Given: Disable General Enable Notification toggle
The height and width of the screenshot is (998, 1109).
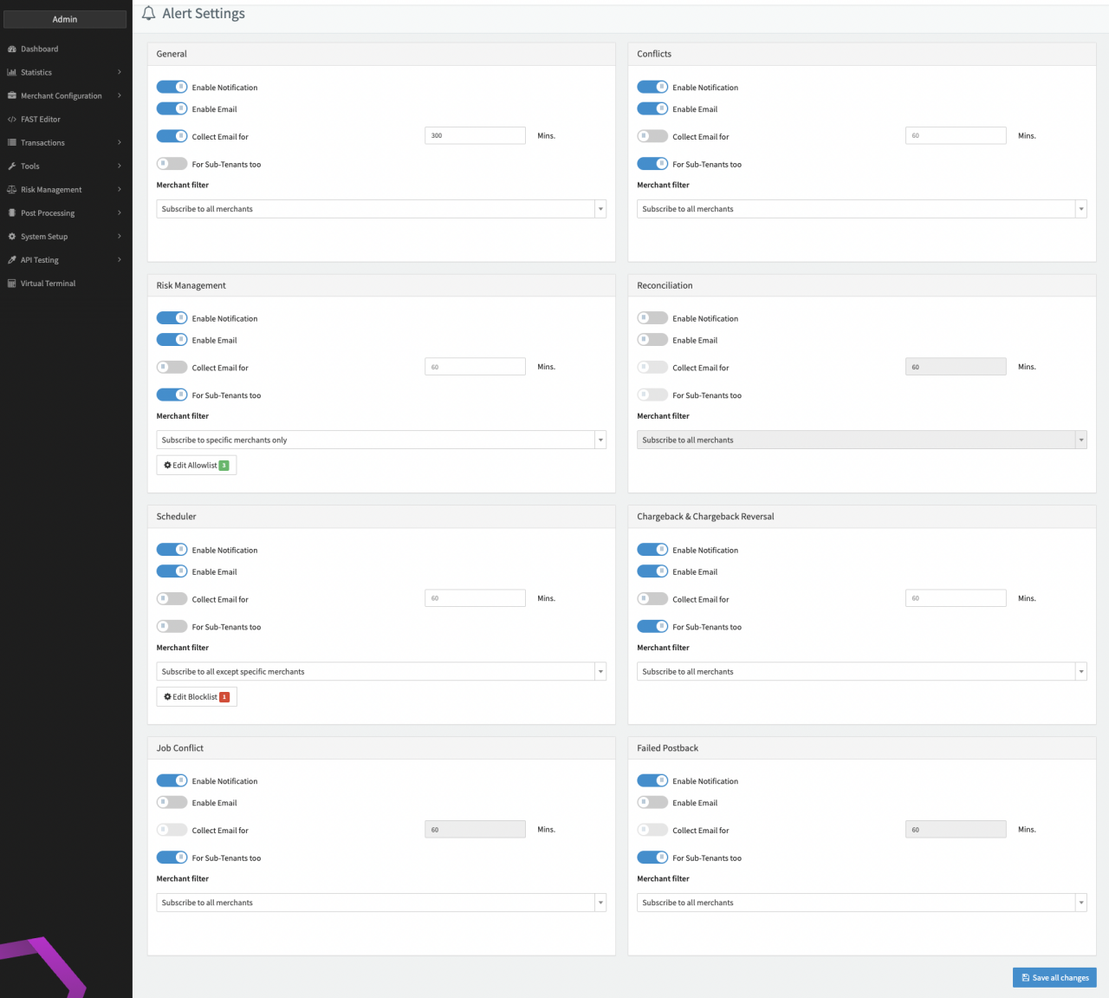Looking at the screenshot, I should tap(172, 88).
